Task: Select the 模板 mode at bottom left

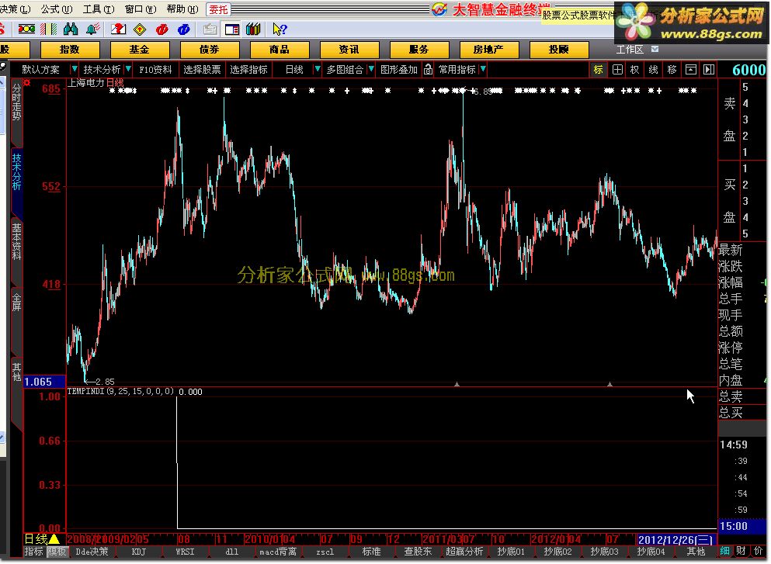Action: (57, 552)
